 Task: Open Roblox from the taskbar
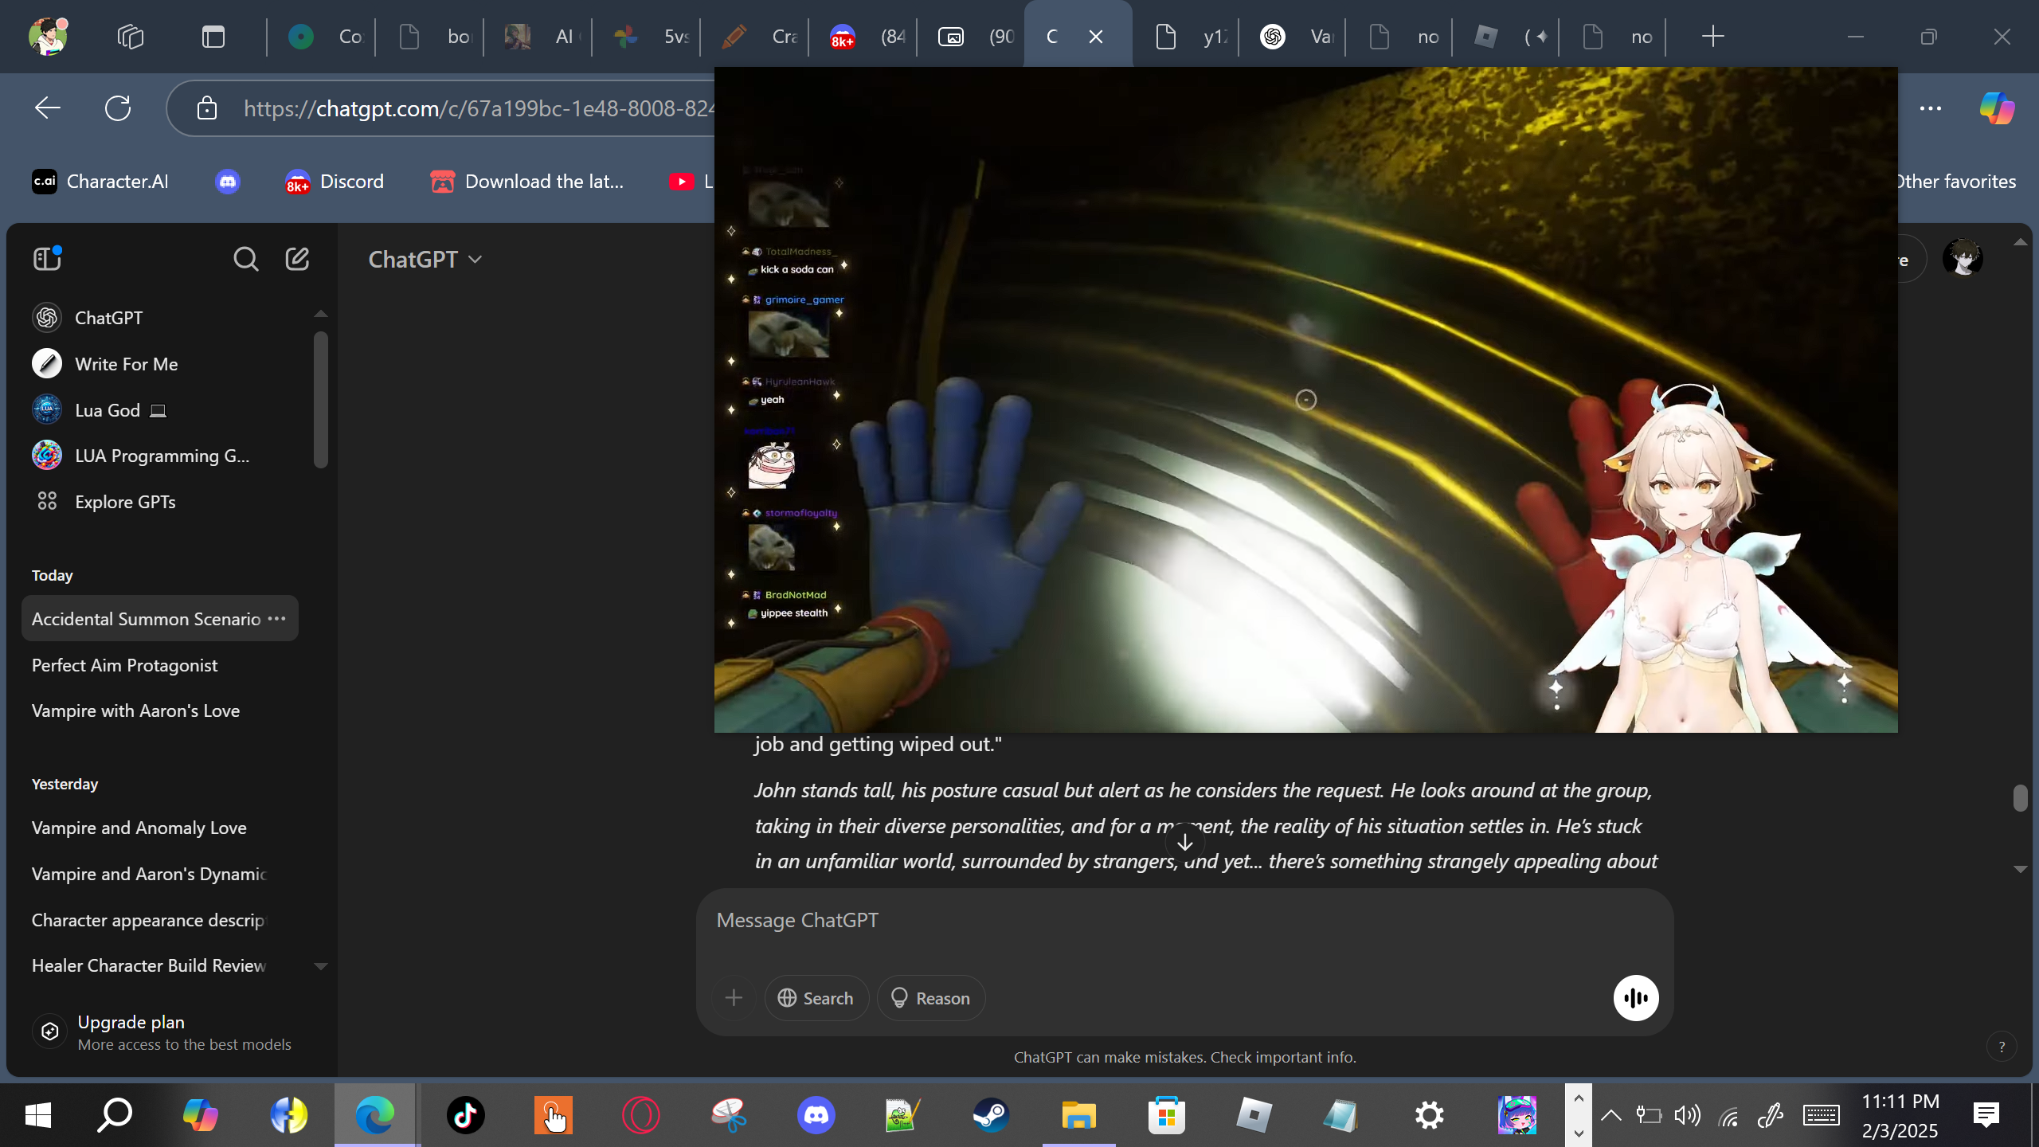(x=1254, y=1115)
